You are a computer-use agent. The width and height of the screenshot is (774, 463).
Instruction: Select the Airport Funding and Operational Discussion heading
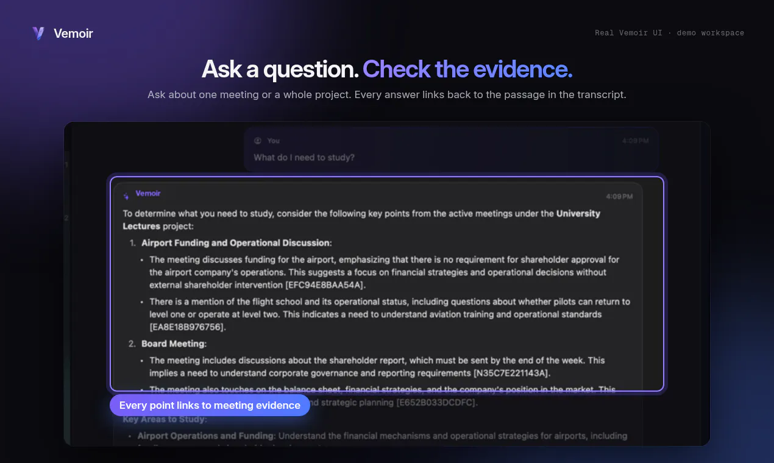tap(235, 242)
